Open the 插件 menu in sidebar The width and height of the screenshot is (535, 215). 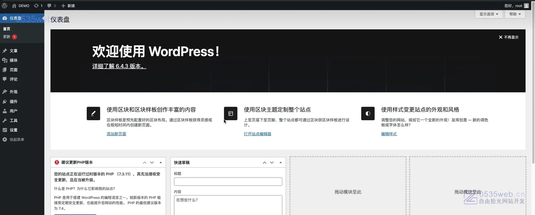click(x=13, y=101)
